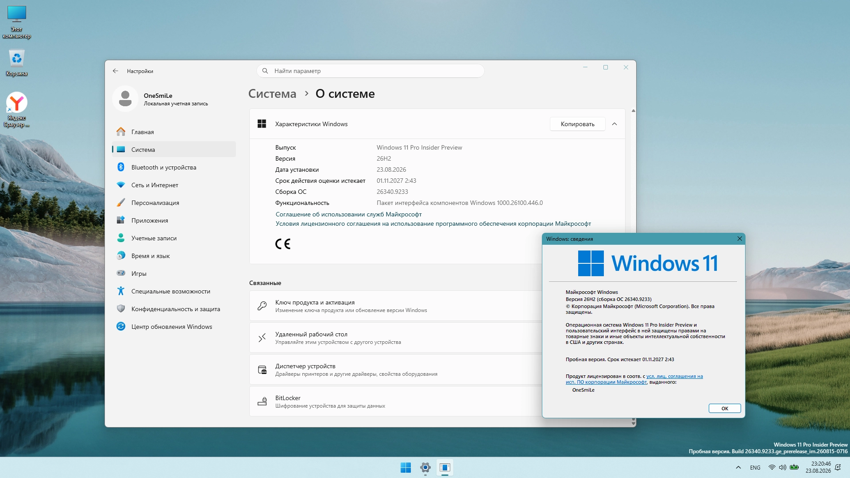Click the BitLocker lock icon
The width and height of the screenshot is (850, 478).
[262, 401]
